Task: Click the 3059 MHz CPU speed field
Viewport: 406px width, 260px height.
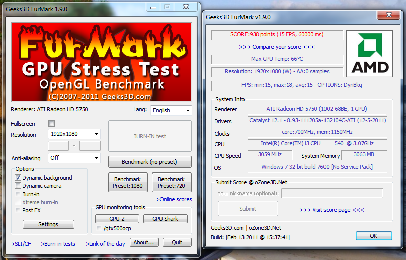Action: click(270, 155)
